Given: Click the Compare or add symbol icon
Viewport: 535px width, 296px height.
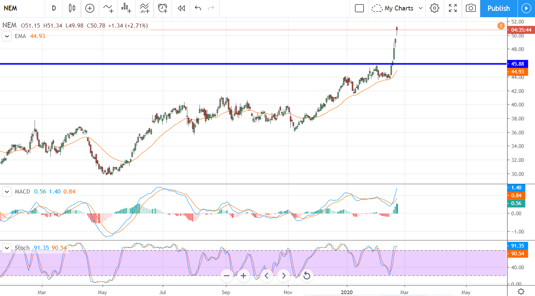Looking at the screenshot, I should pyautogui.click(x=90, y=8).
